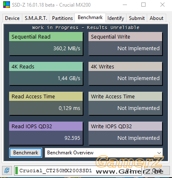Image resolution: width=172 pixels, height=178 pixels.
Task: Show the About tab
Action: [x=156, y=18]
